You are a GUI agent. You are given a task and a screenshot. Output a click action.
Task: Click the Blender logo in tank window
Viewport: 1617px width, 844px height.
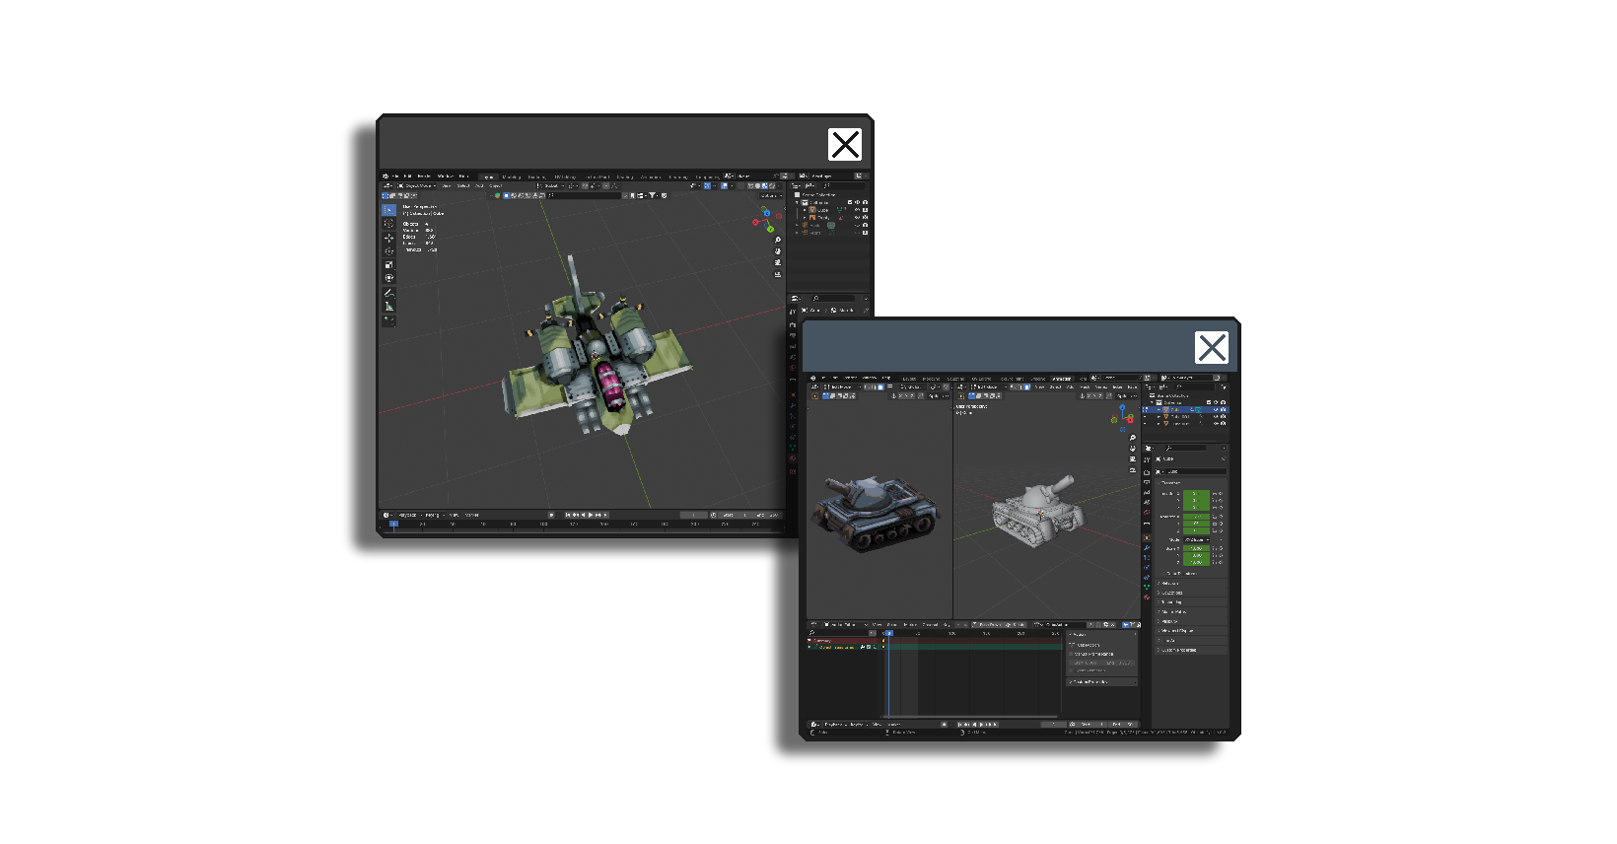[x=813, y=378]
